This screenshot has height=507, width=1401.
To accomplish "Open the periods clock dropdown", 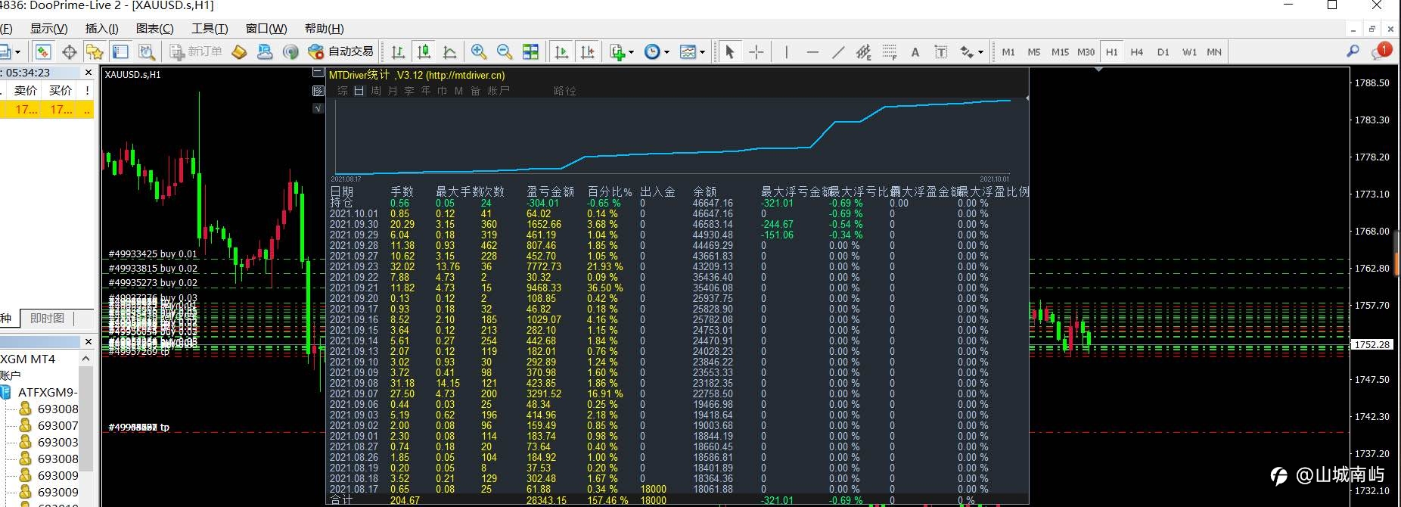I will [x=656, y=51].
